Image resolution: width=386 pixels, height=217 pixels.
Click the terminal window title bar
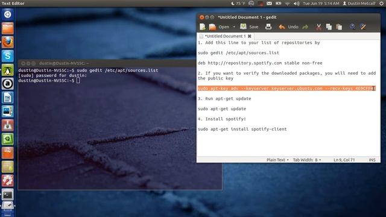pos(107,63)
